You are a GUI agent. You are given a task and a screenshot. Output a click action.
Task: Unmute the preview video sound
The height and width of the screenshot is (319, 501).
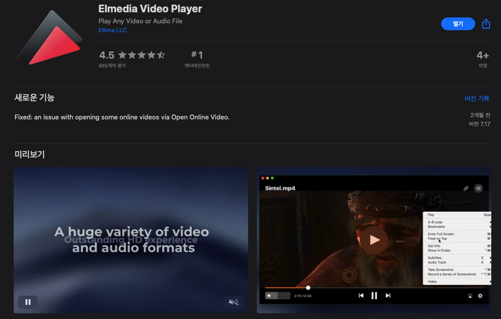[234, 302]
